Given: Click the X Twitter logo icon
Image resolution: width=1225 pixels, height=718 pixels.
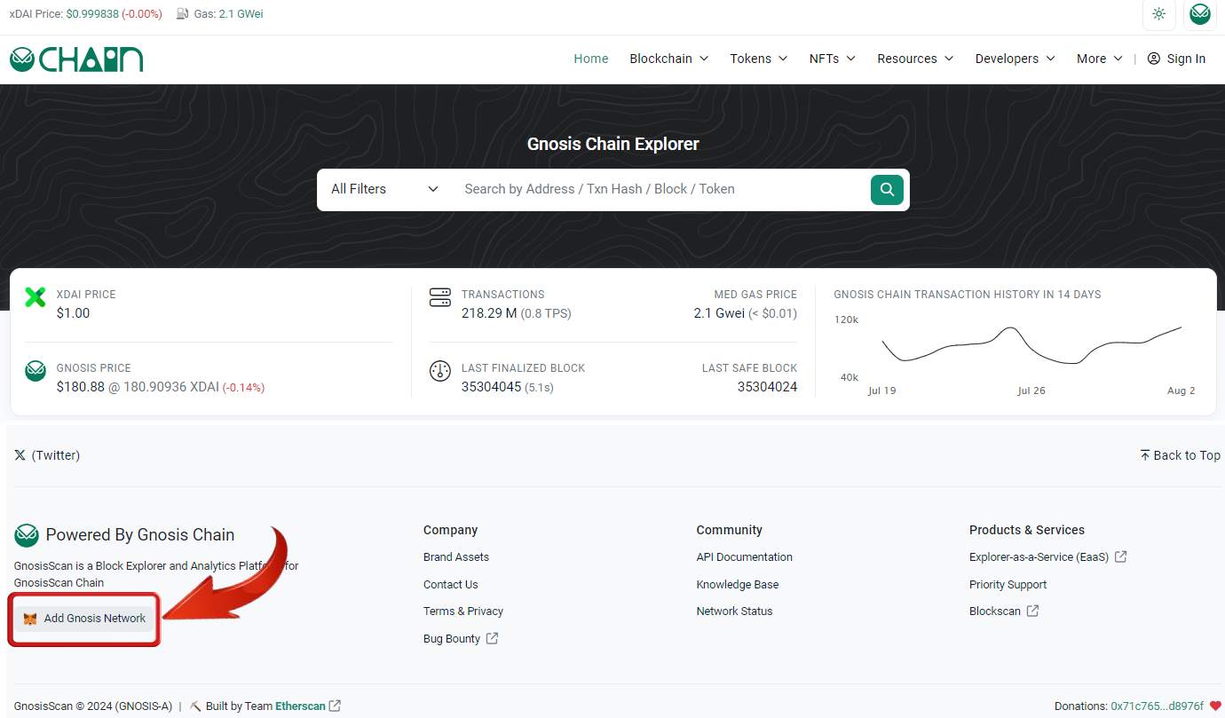Looking at the screenshot, I should point(20,455).
